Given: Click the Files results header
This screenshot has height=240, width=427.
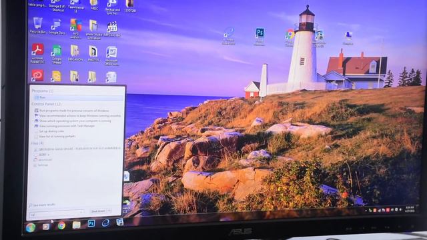Looking at the screenshot, I should [x=37, y=143].
